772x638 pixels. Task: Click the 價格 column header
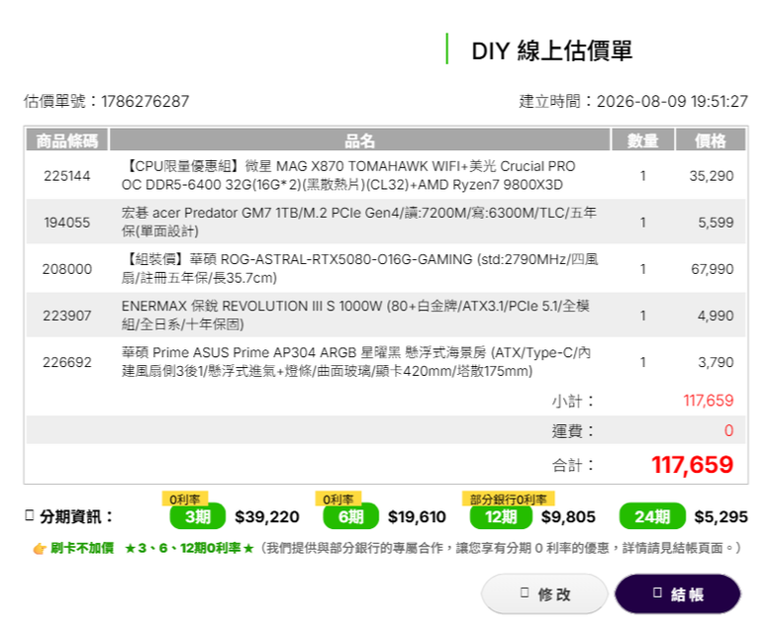pos(711,140)
